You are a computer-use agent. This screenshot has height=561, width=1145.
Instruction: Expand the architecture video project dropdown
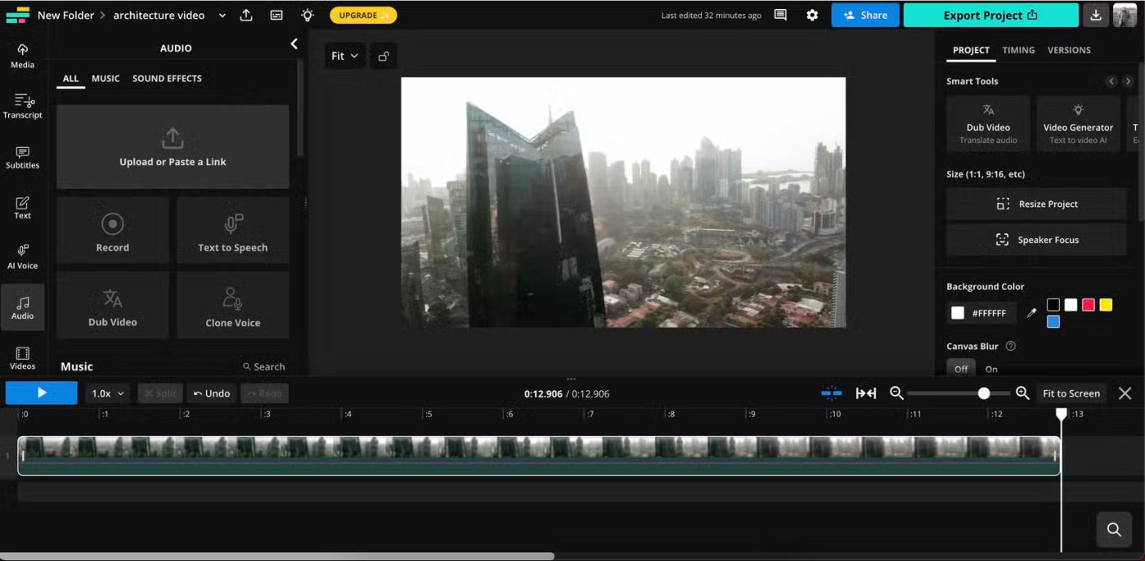pos(222,16)
